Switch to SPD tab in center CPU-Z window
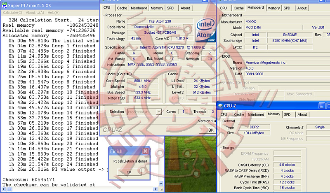330x193 pixels. point(170,8)
